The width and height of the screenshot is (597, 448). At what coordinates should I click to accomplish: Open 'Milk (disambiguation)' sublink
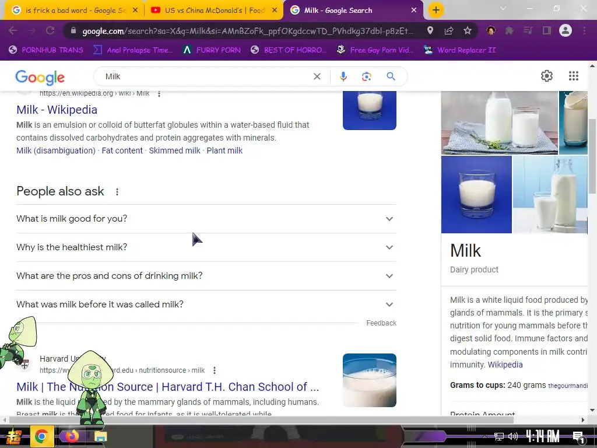tap(55, 150)
